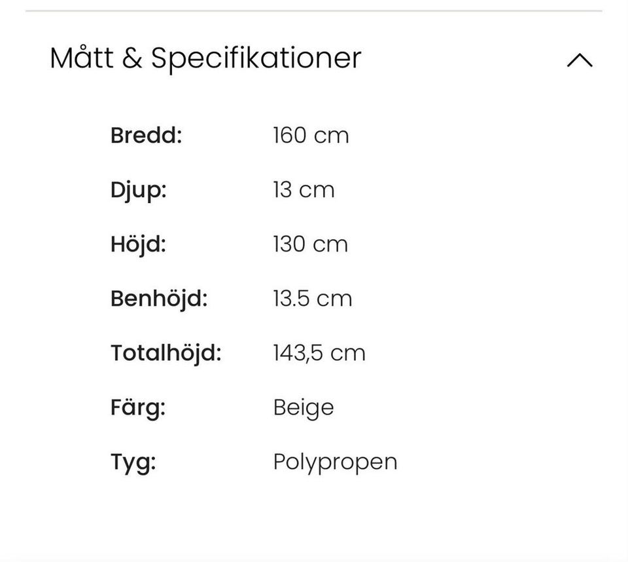Click the Beige color value

[x=303, y=407]
